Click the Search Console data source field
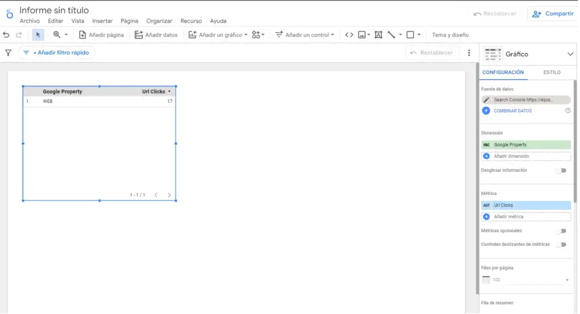Viewport: 580px width, 314px height. 526,100
